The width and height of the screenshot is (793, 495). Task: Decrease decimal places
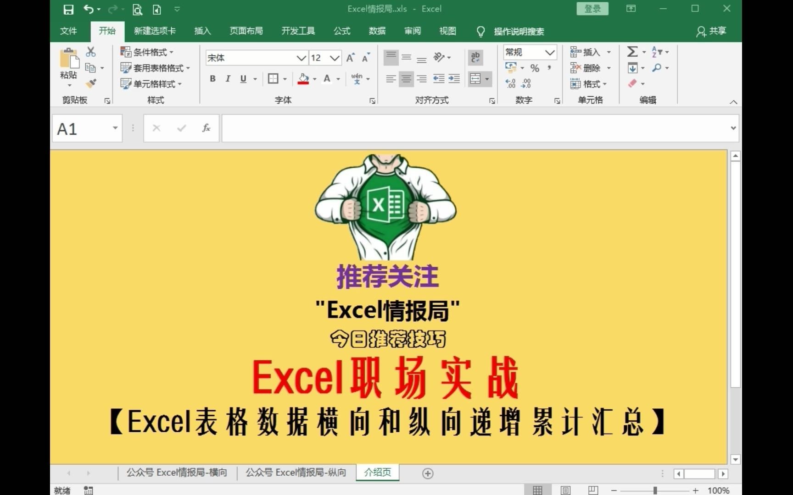pyautogui.click(x=526, y=83)
